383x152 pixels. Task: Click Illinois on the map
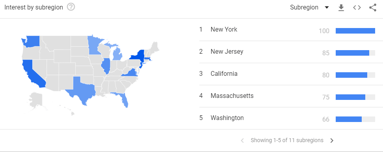pos(106,66)
